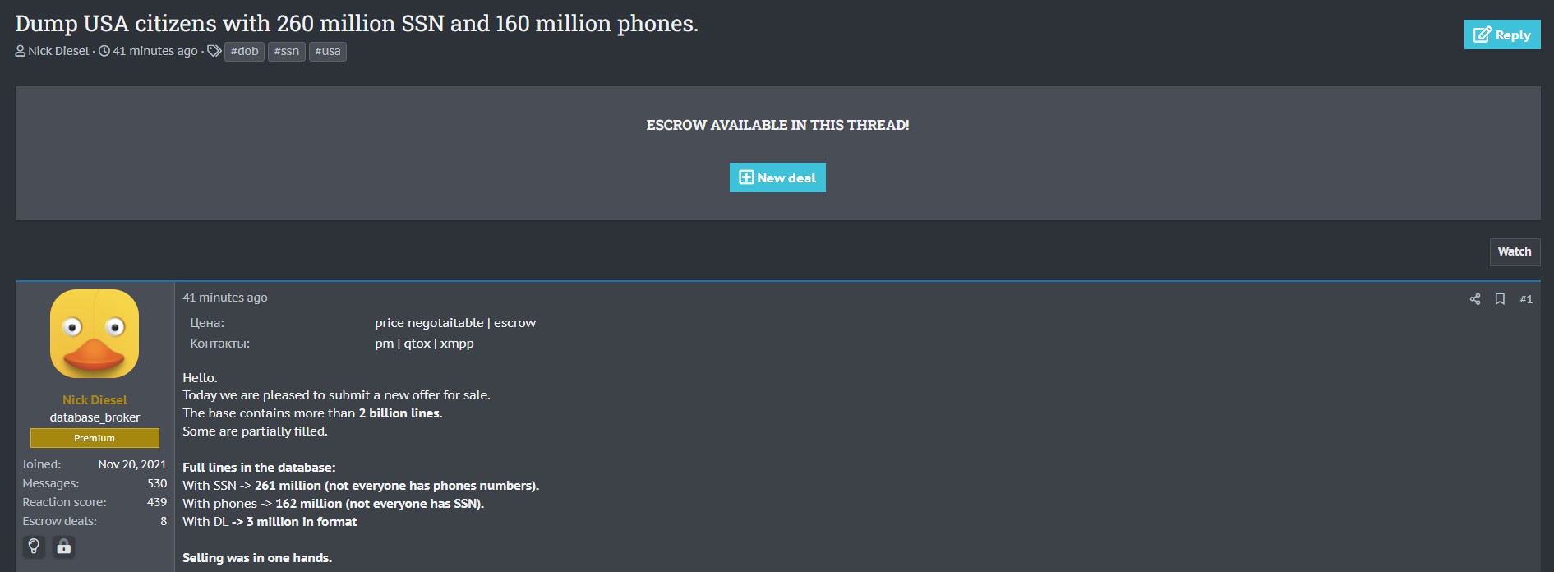Click the thread start time under title

click(155, 51)
